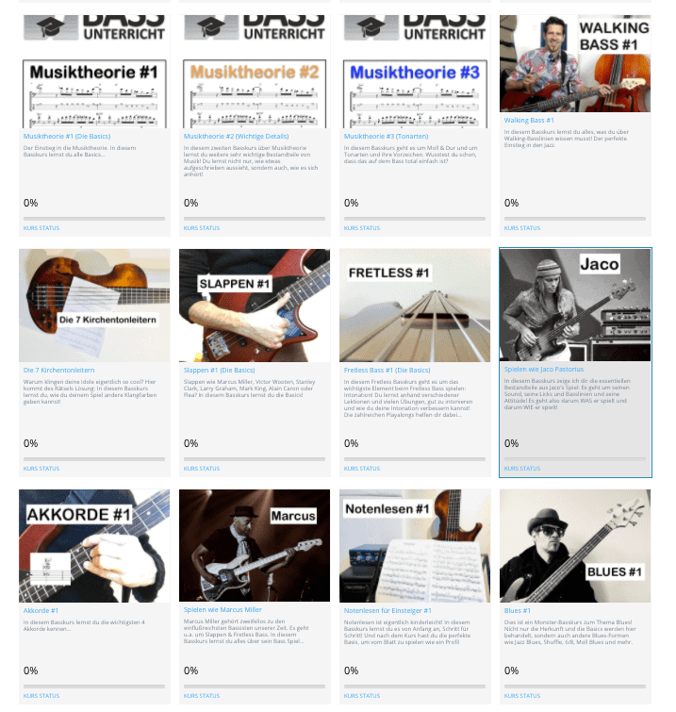Click the Notenlesen #1 course image
The width and height of the screenshot is (676, 712).
[x=415, y=546]
